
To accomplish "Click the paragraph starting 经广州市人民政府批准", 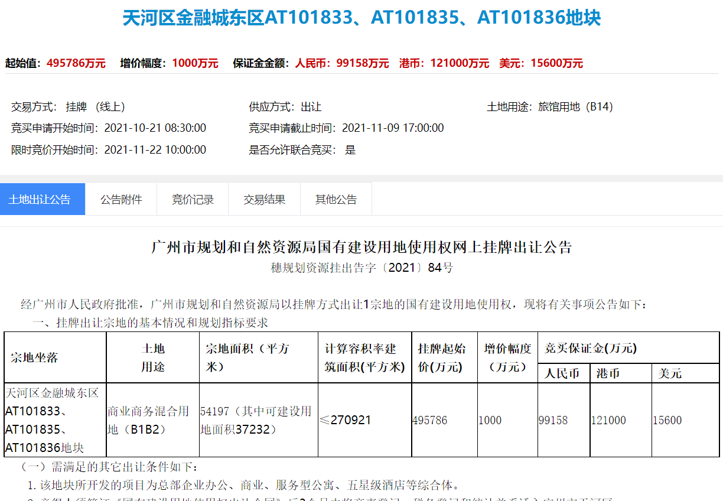I will [x=334, y=305].
